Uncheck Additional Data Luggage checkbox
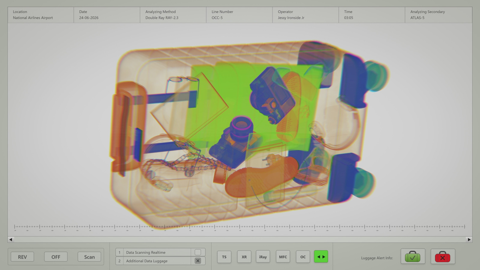 (198, 261)
